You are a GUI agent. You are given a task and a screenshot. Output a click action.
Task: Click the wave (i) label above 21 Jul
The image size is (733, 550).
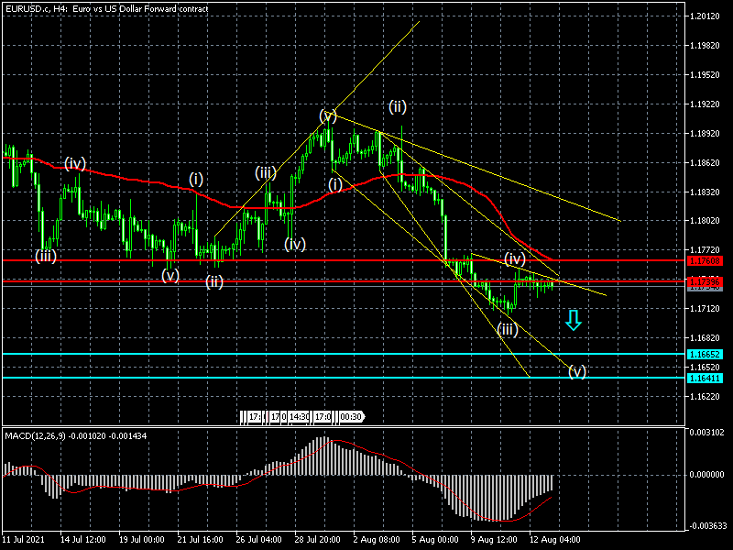tap(196, 178)
